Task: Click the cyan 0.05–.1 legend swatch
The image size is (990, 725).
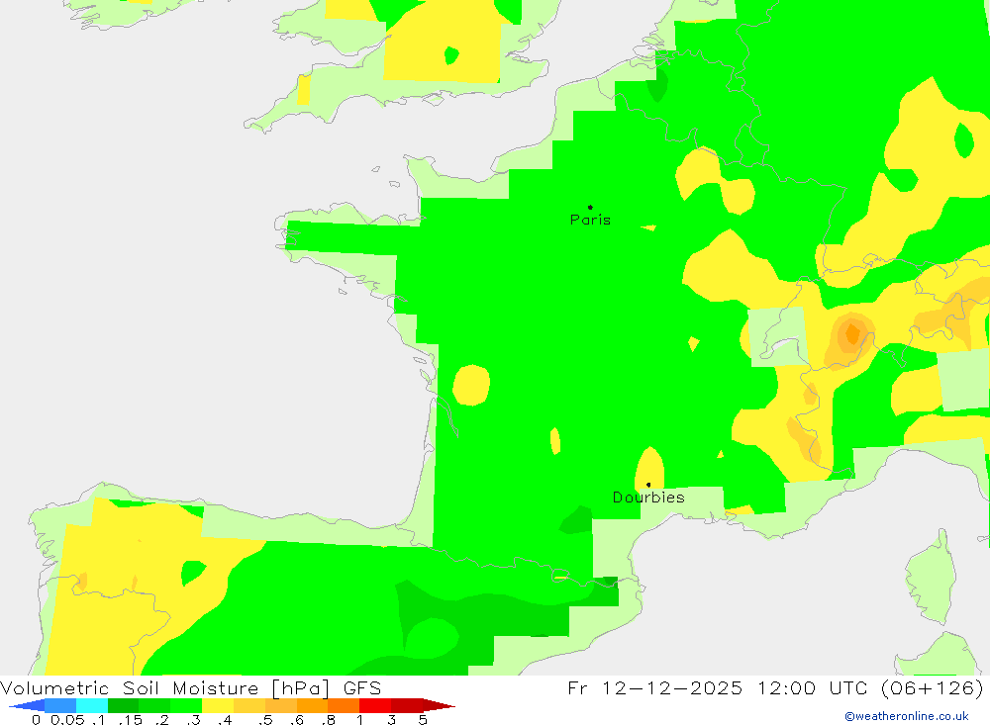Action: (x=92, y=705)
